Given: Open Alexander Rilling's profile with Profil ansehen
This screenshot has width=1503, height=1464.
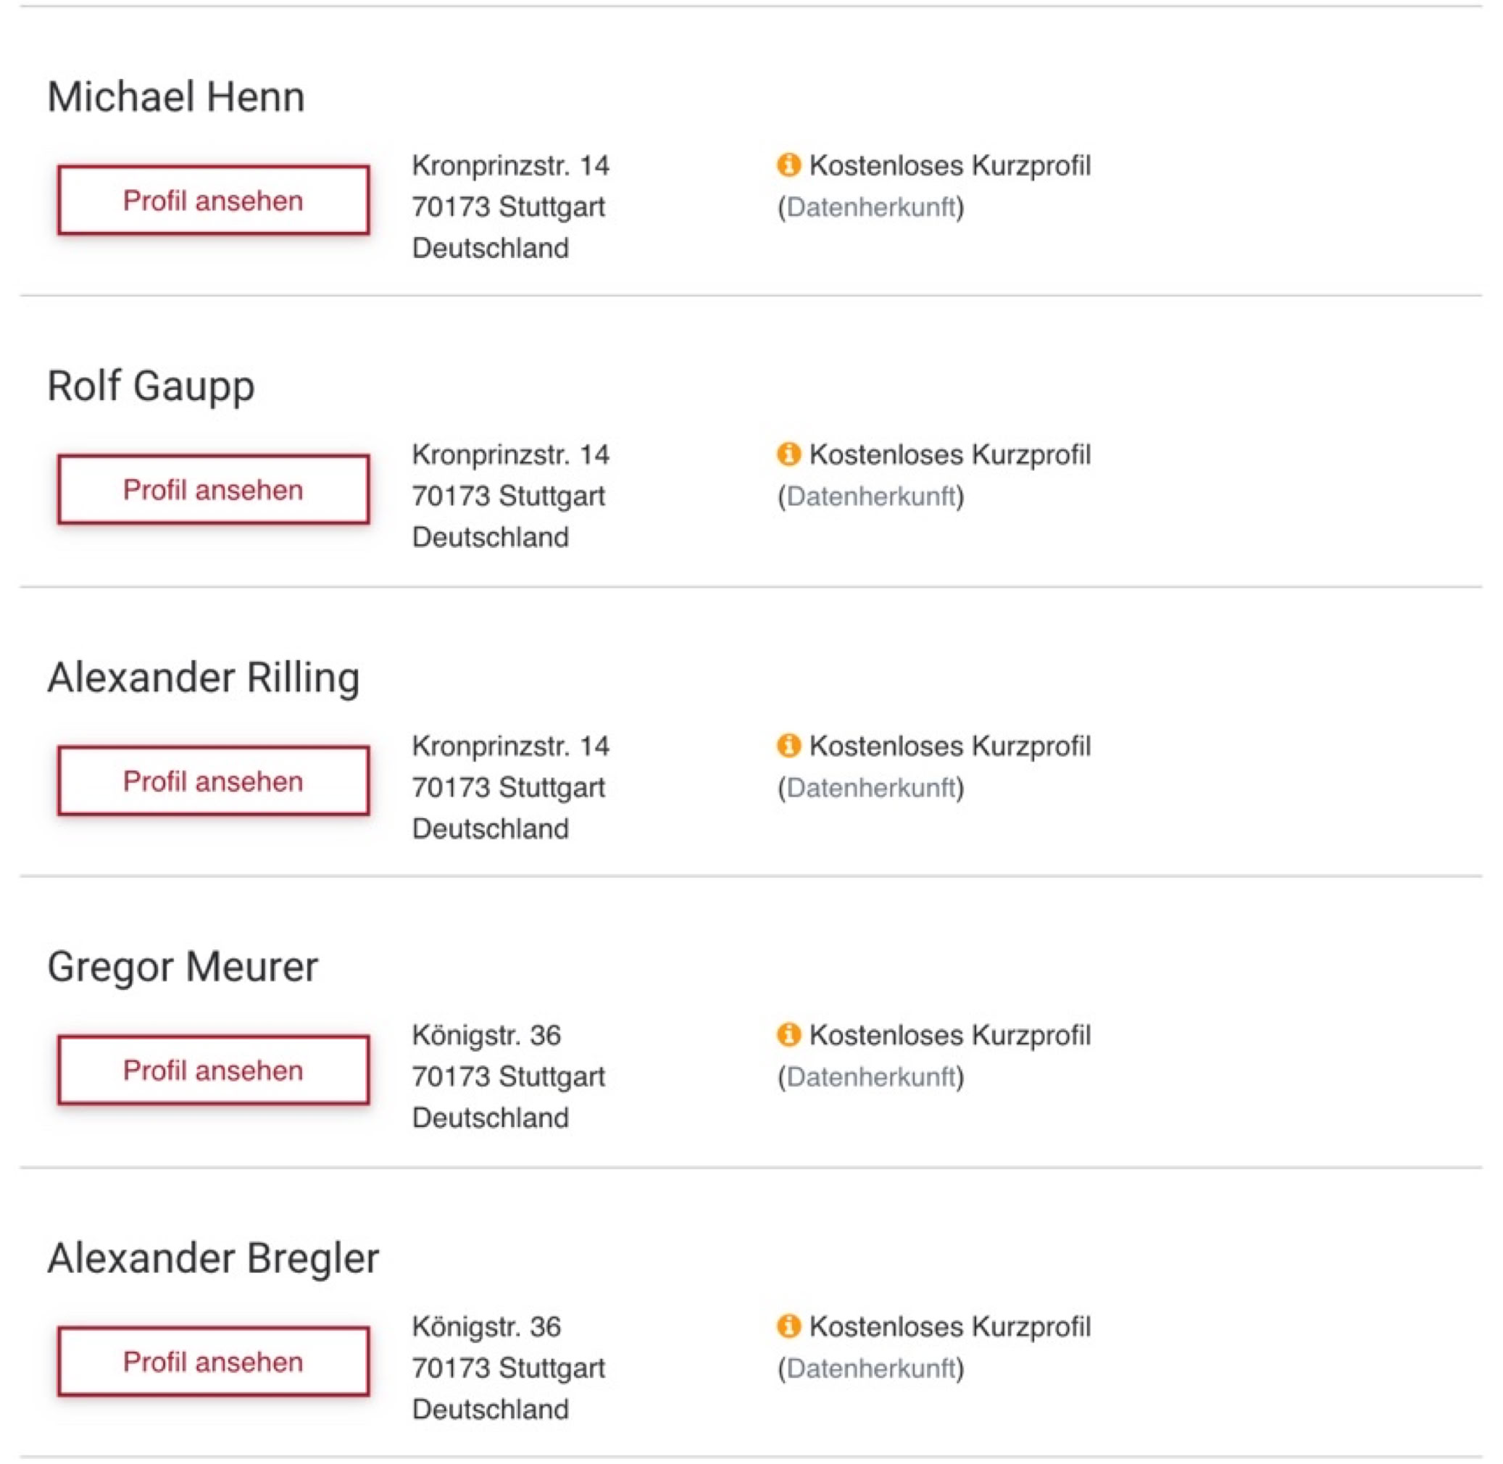Looking at the screenshot, I should [x=213, y=781].
